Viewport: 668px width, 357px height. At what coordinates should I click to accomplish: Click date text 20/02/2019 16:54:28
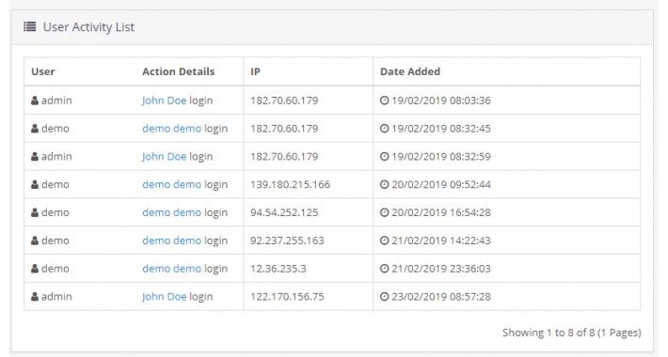pyautogui.click(x=441, y=212)
